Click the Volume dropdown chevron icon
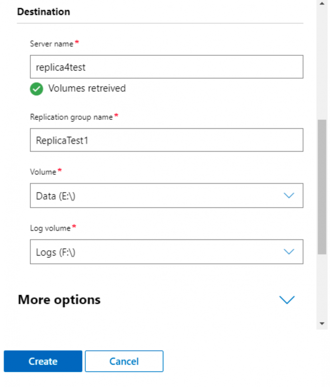330x387 pixels. [x=289, y=195]
